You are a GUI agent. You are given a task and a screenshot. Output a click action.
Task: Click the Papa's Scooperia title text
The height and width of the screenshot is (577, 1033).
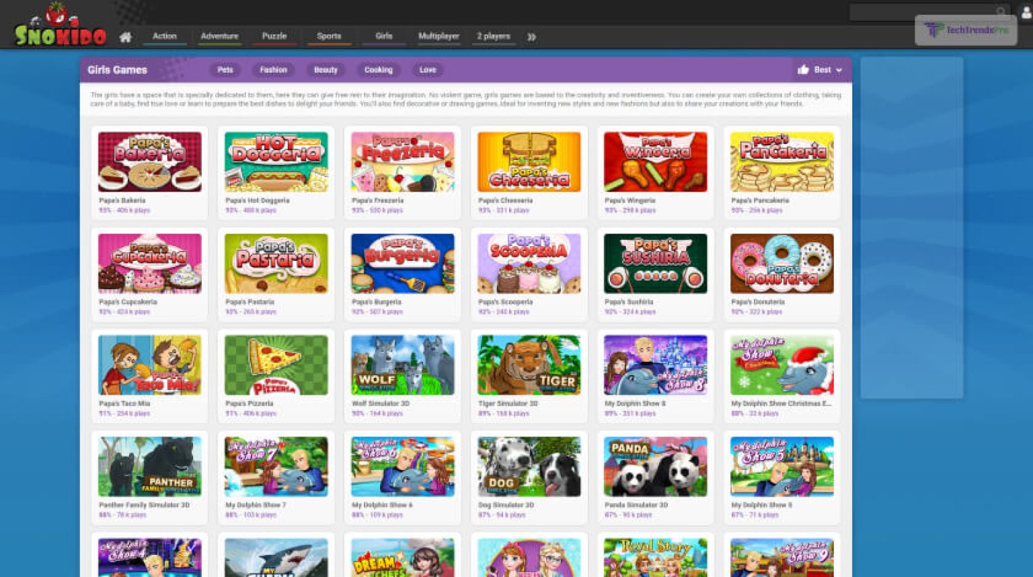tap(505, 302)
